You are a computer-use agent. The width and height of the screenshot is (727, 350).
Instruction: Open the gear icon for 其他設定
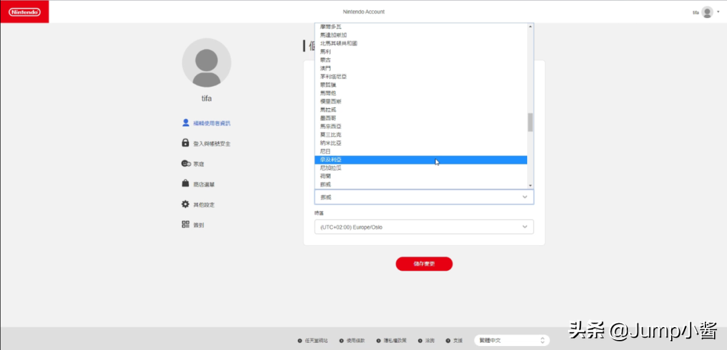pyautogui.click(x=186, y=204)
